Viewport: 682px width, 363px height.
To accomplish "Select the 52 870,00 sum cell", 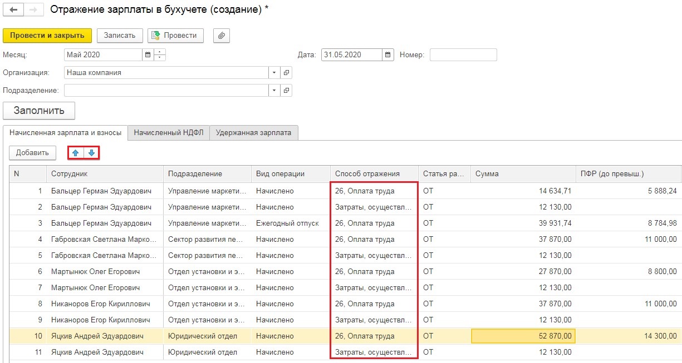I will click(523, 336).
